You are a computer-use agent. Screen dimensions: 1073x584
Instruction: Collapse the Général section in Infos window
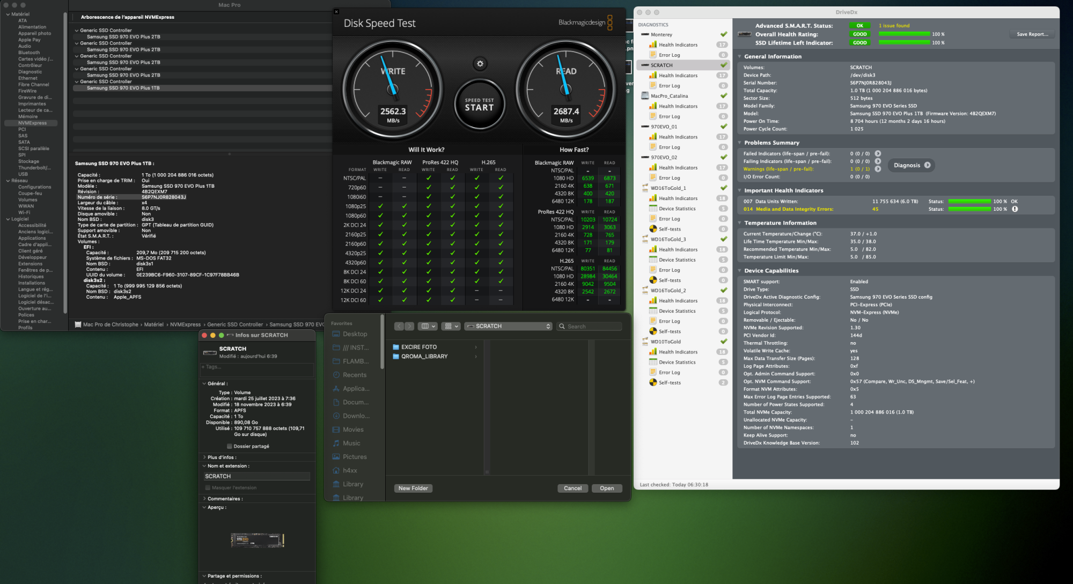(204, 383)
